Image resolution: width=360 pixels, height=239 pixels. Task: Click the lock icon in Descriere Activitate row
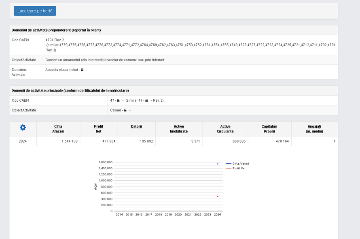pyautogui.click(x=82, y=70)
